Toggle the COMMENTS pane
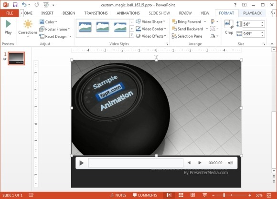 point(145,195)
